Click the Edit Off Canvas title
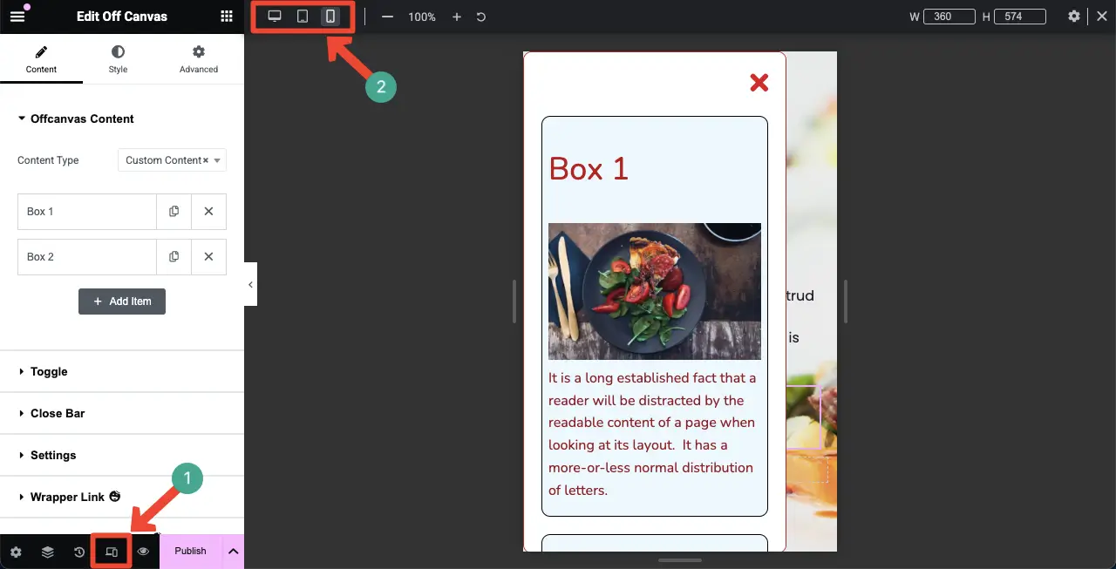This screenshot has height=569, width=1116. click(x=122, y=17)
